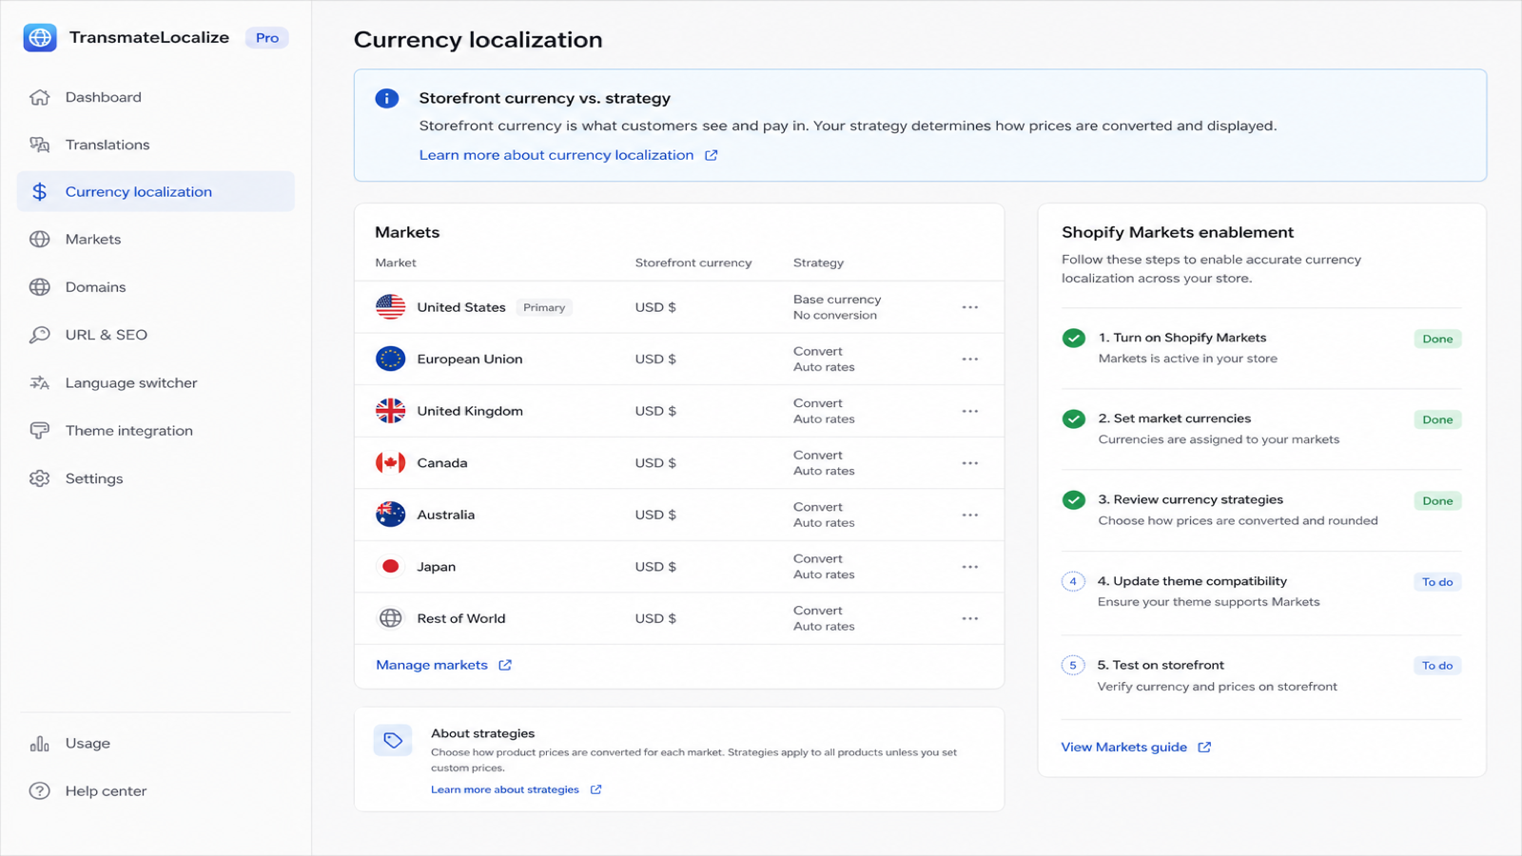The height and width of the screenshot is (856, 1522).
Task: Click the Manage markets link
Action: click(443, 665)
